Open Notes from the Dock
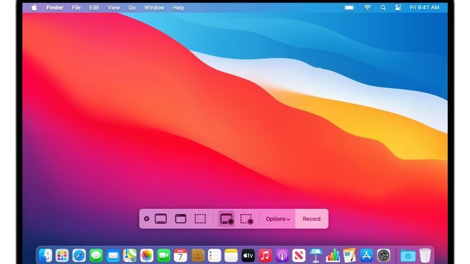Image resolution: width=470 pixels, height=264 pixels. coord(231,256)
